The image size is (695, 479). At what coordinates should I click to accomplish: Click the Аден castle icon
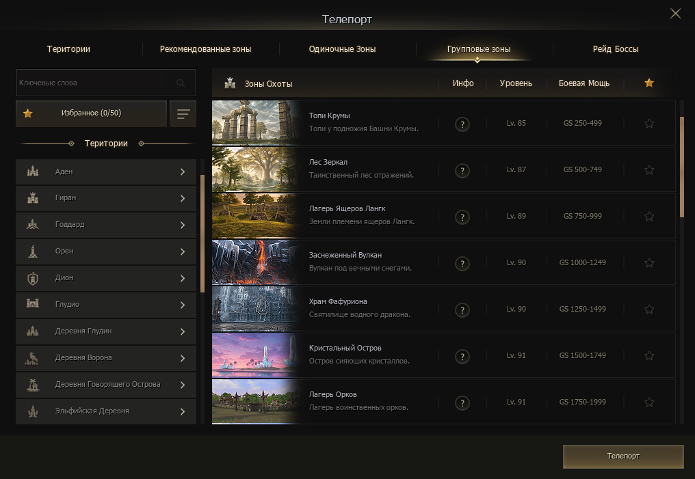(33, 172)
